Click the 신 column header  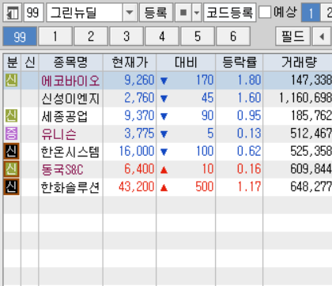point(30,62)
